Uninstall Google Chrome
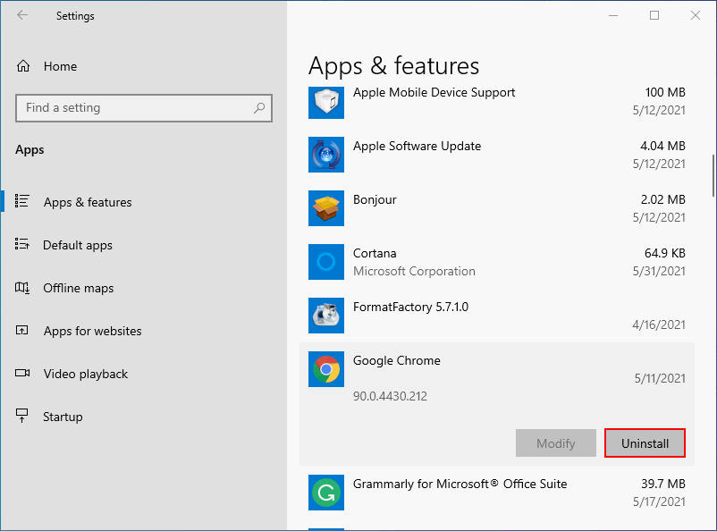The width and height of the screenshot is (717, 531). click(645, 443)
